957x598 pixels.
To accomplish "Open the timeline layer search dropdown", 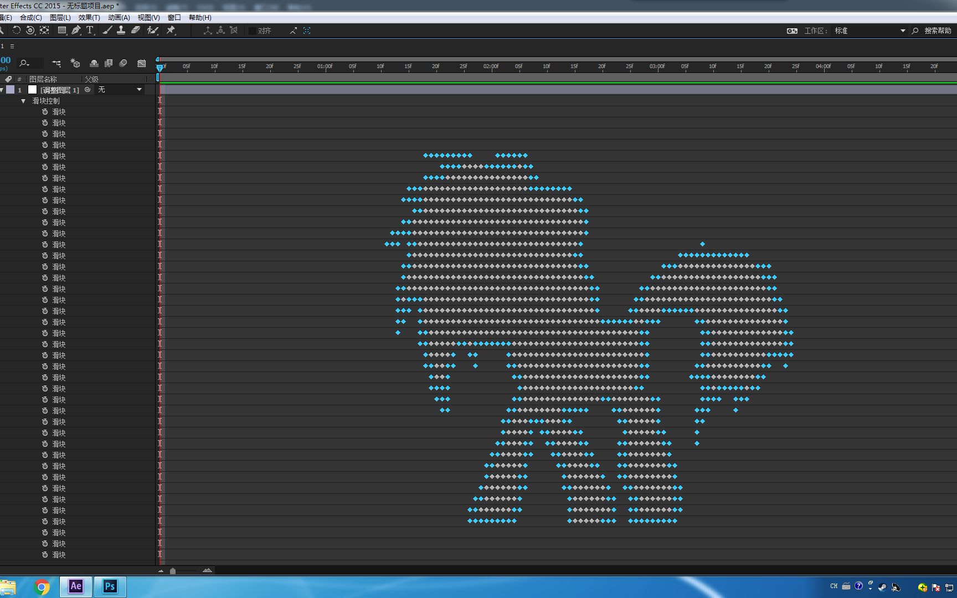I will (x=24, y=63).
